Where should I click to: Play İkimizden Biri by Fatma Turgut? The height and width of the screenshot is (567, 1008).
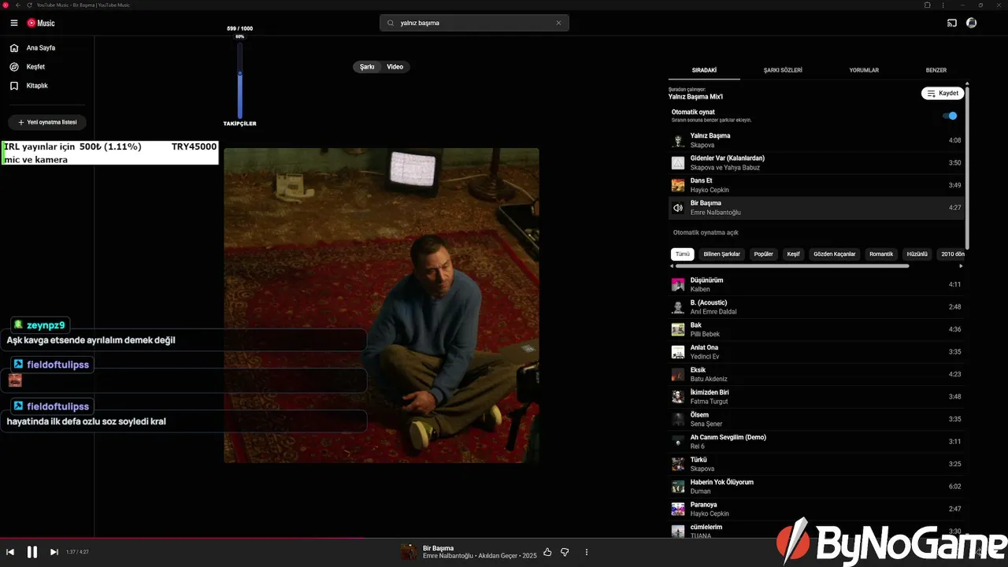pos(816,397)
